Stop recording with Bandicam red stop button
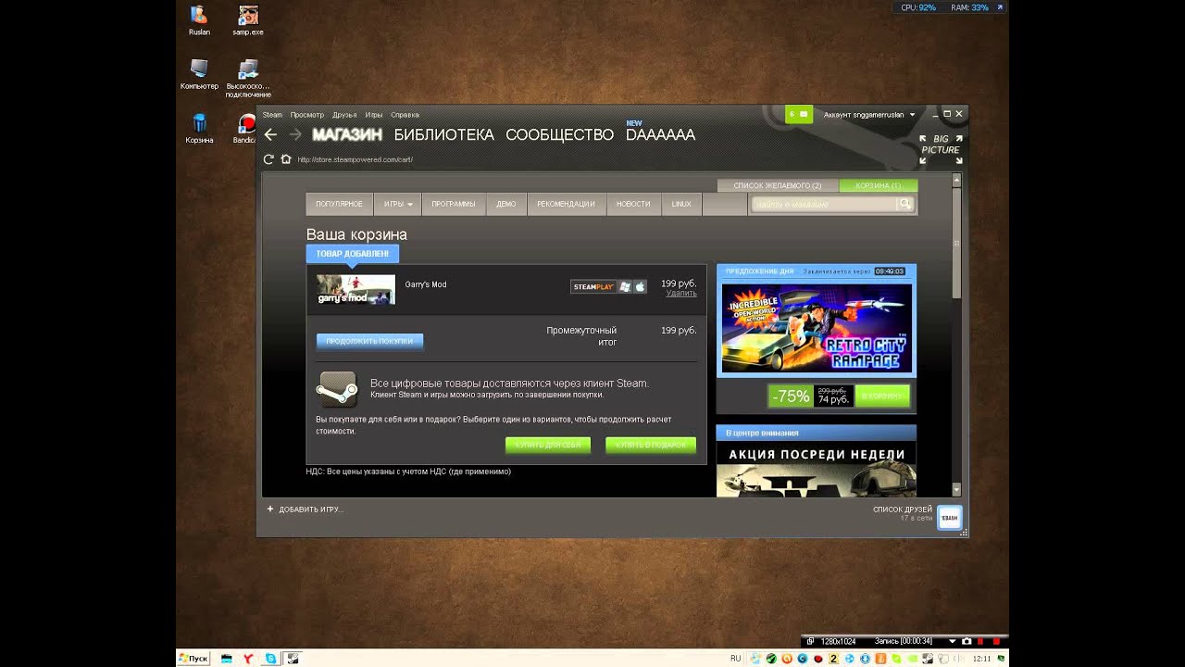This screenshot has width=1185, height=667. click(x=996, y=641)
